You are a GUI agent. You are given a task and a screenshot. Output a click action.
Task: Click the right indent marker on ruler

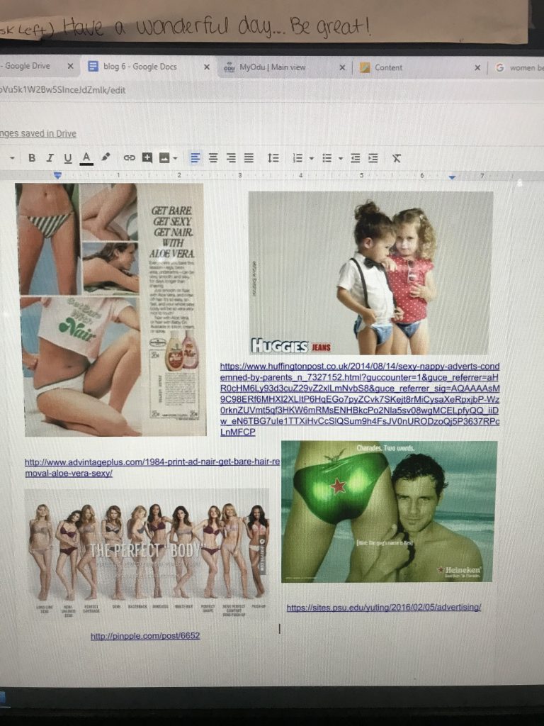pos(453,177)
